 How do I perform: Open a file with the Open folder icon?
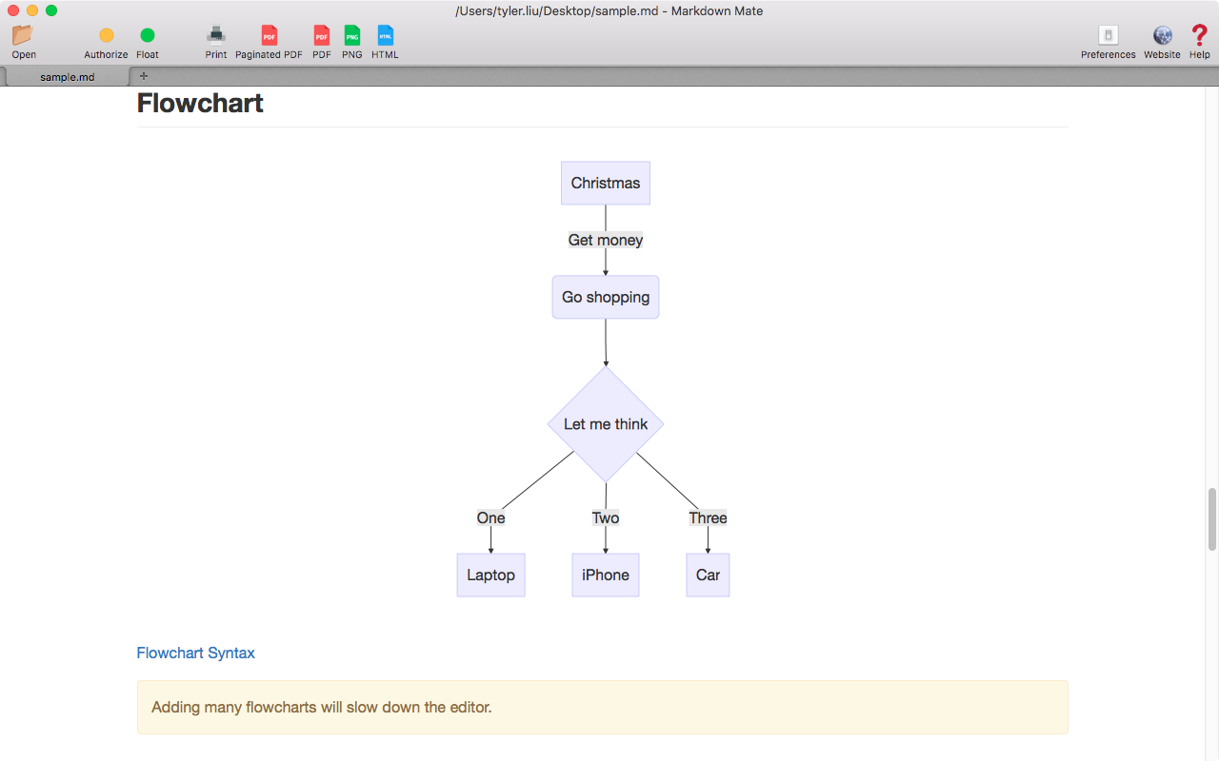click(x=23, y=35)
